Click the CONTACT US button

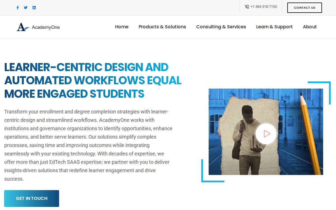[x=305, y=8]
